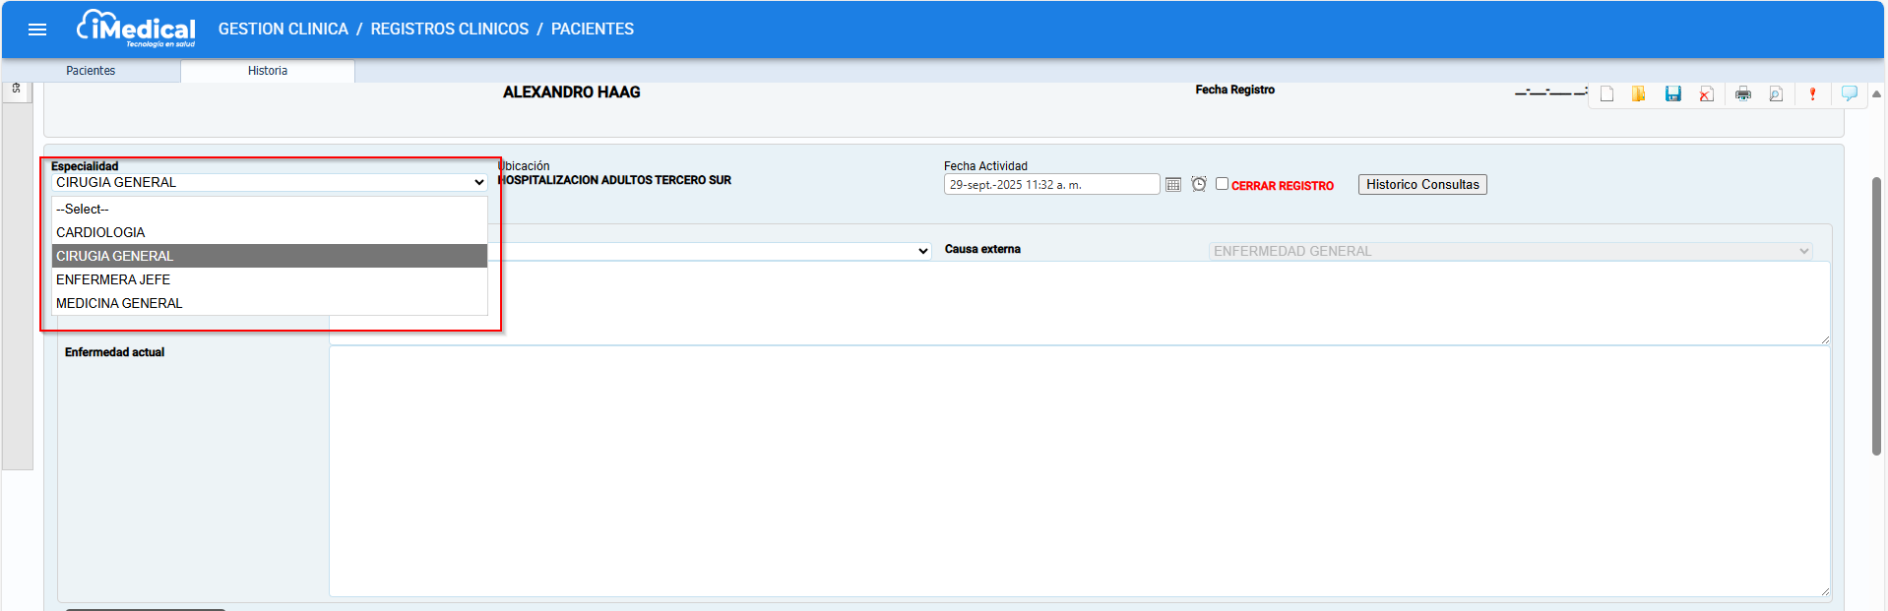This screenshot has width=1888, height=611.
Task: Save record with the floppy disk icon
Action: click(1672, 94)
